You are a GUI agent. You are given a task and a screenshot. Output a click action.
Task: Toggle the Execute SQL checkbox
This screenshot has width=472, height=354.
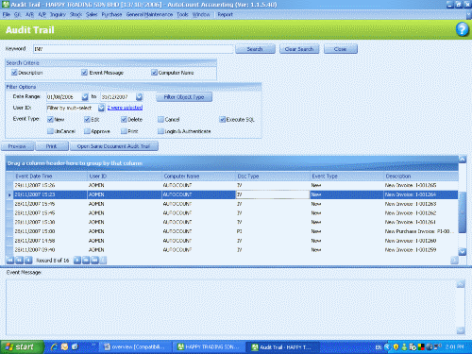[222, 120]
